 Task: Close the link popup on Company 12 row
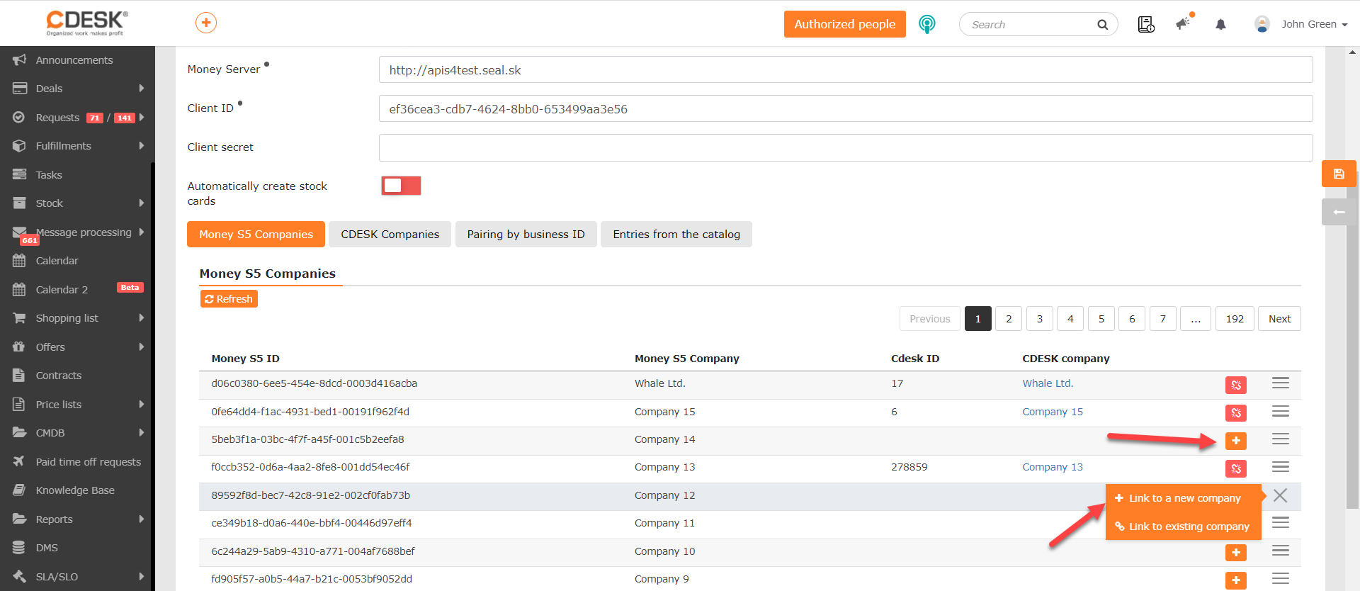(1280, 495)
